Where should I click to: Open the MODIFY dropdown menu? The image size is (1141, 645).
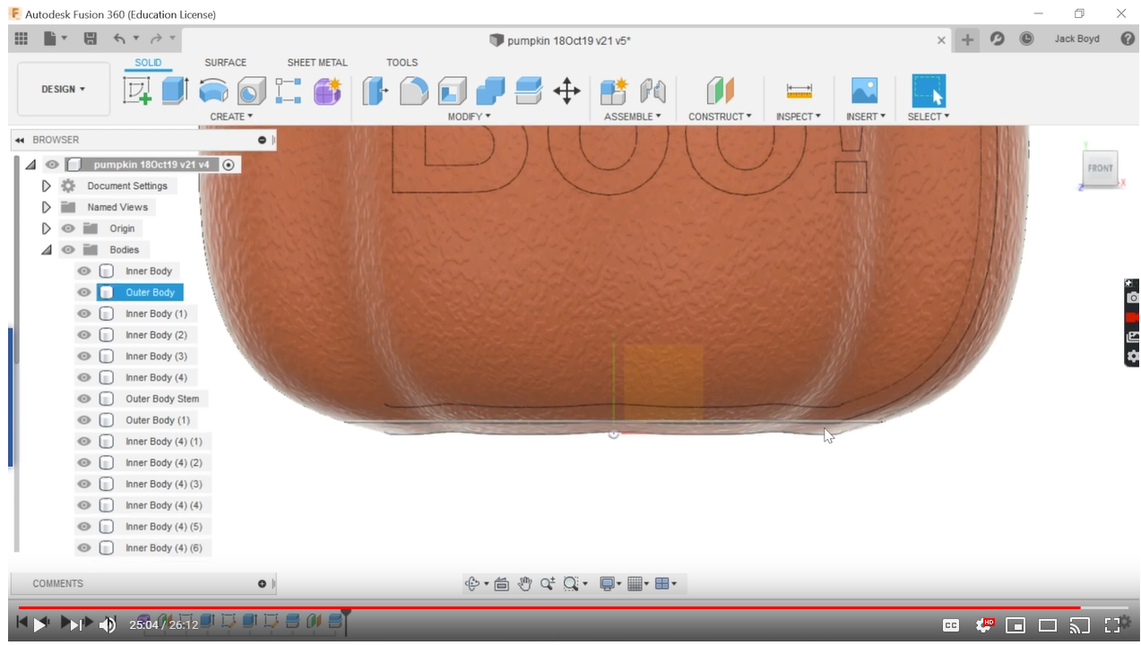pyautogui.click(x=470, y=116)
